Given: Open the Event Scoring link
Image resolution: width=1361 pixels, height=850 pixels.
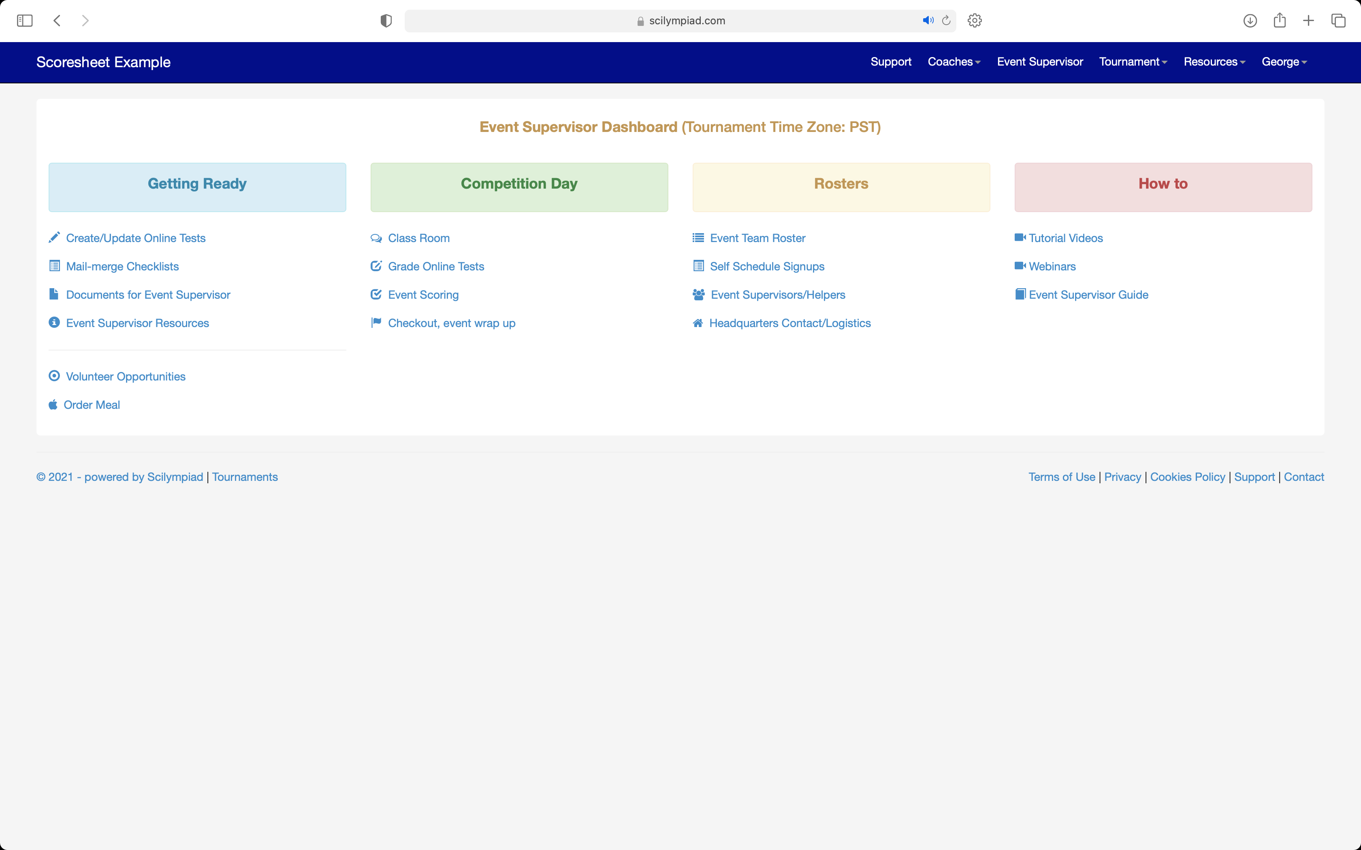Looking at the screenshot, I should pos(423,295).
